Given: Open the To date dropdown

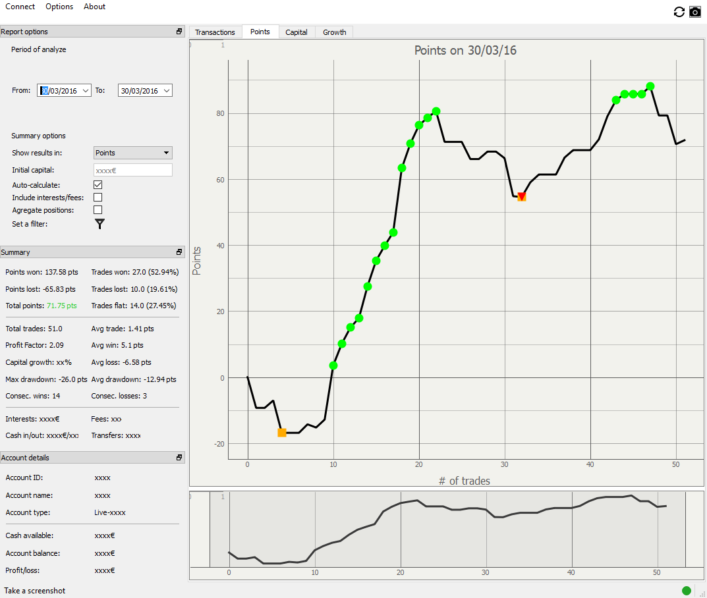Looking at the screenshot, I should (x=167, y=91).
